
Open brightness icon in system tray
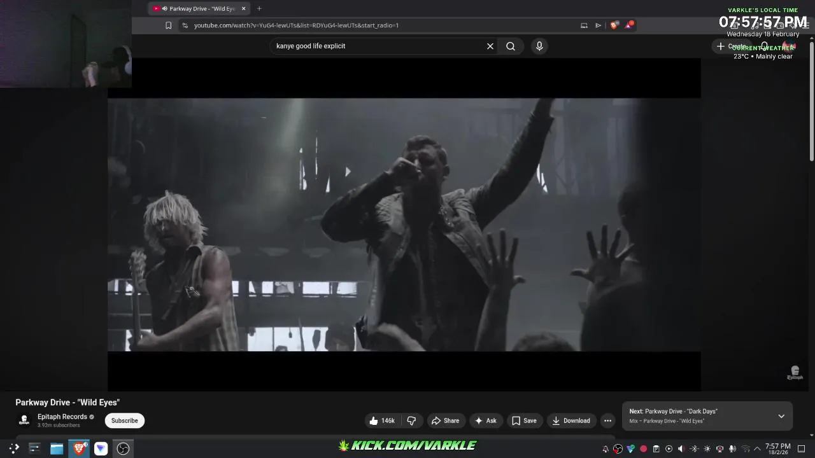pyautogui.click(x=707, y=449)
